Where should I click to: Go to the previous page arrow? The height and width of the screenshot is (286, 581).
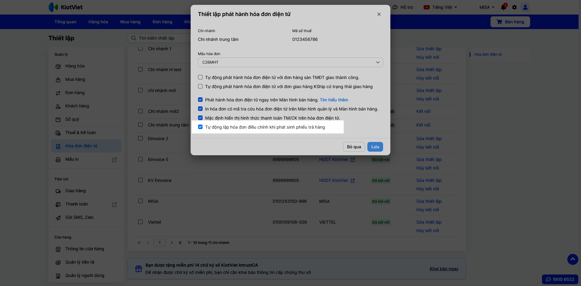pos(148,243)
